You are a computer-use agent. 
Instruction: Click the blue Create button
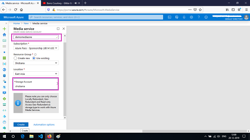click(21, 124)
